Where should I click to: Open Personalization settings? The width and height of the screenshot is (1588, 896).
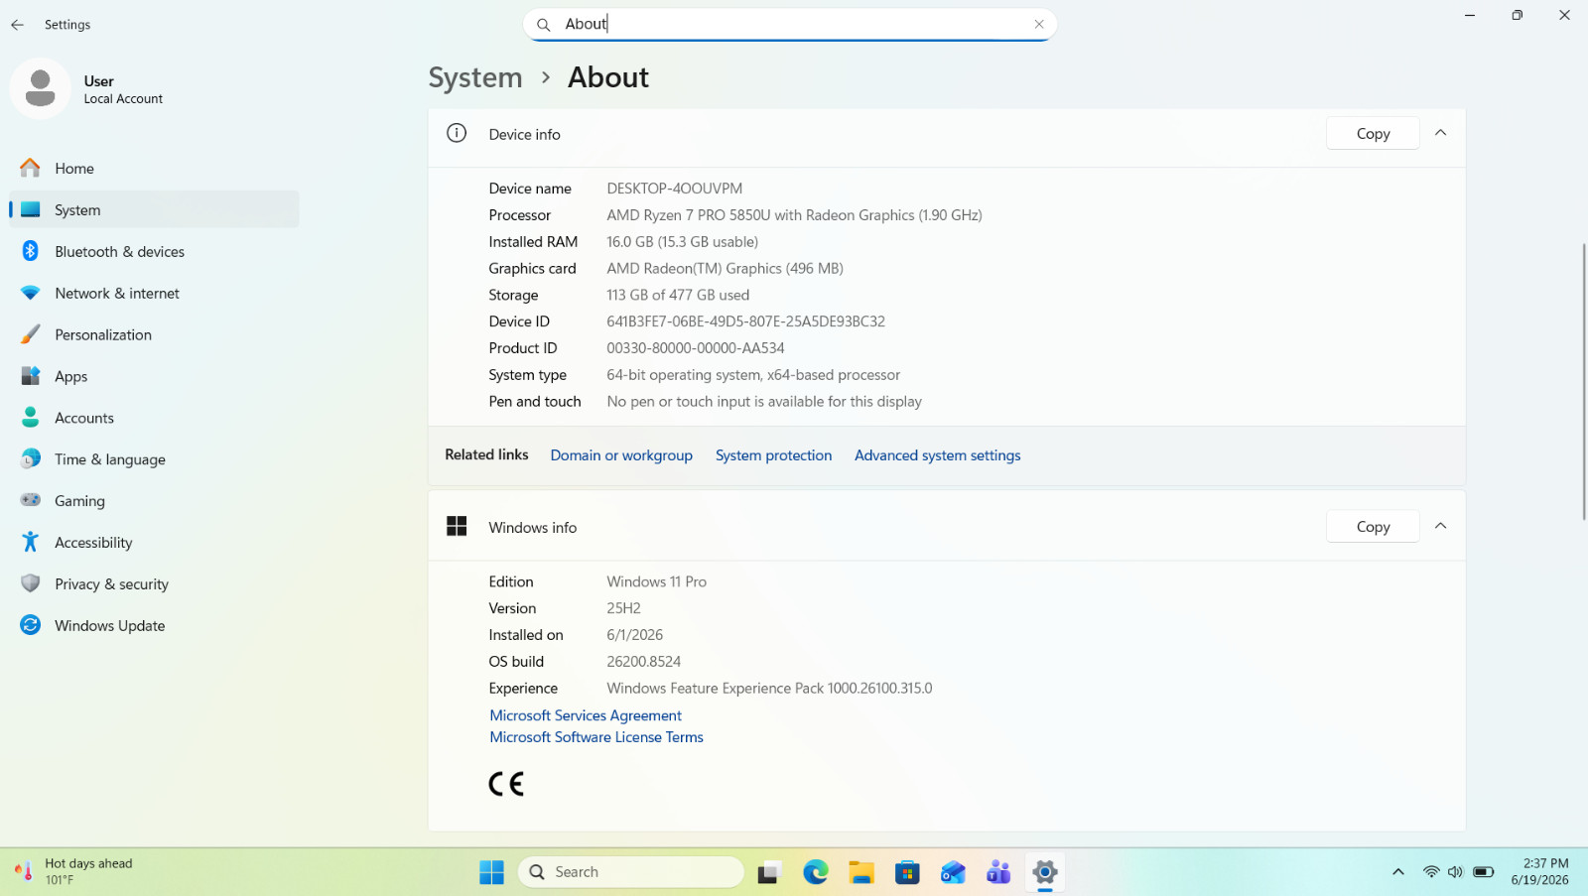154,335
